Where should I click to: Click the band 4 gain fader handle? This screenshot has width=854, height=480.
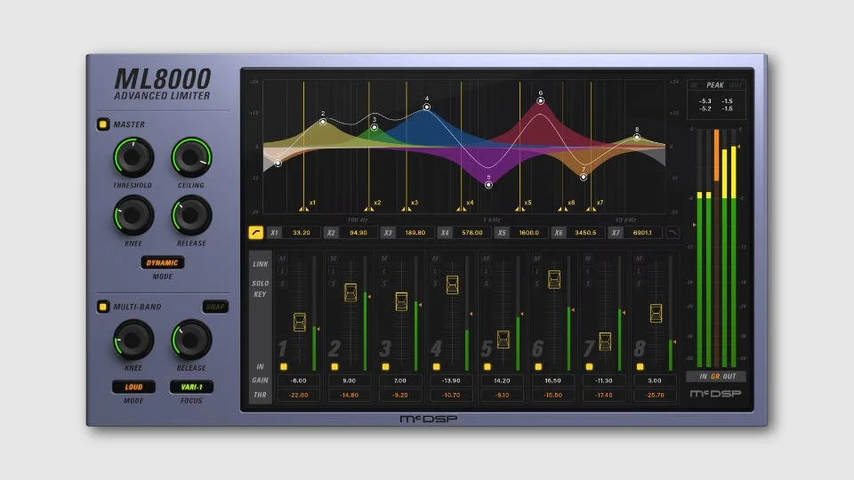[452, 284]
